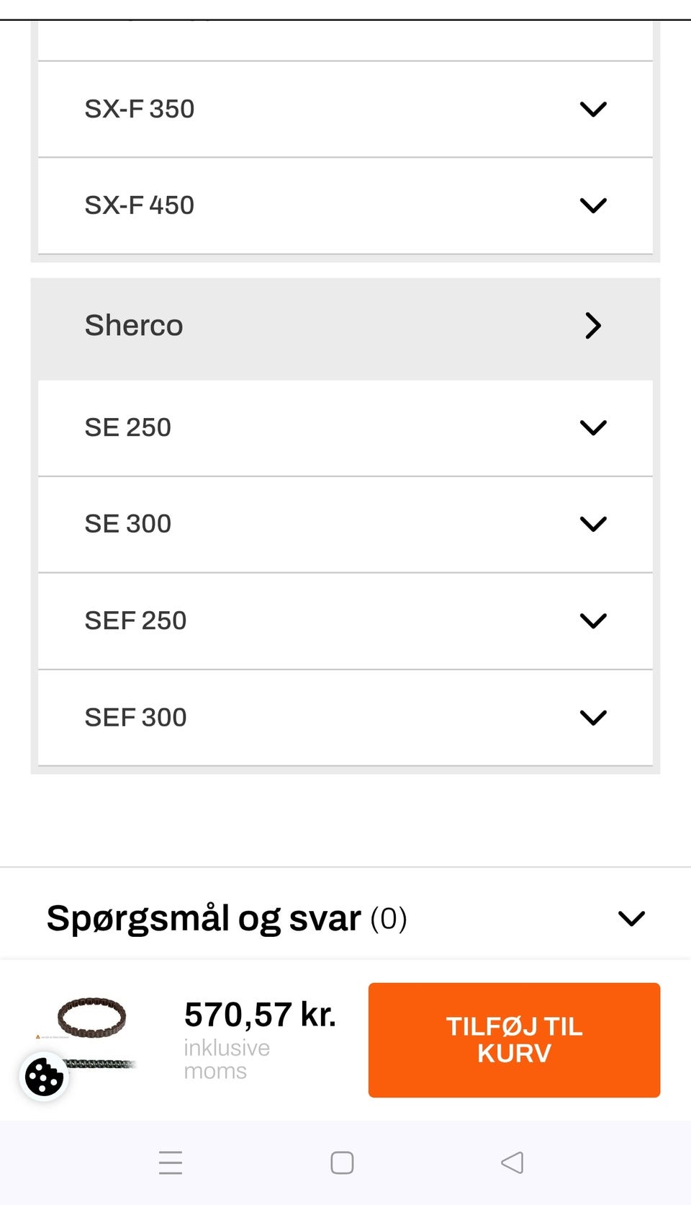Tap the 570,57 kr. price text

pyautogui.click(x=260, y=1015)
